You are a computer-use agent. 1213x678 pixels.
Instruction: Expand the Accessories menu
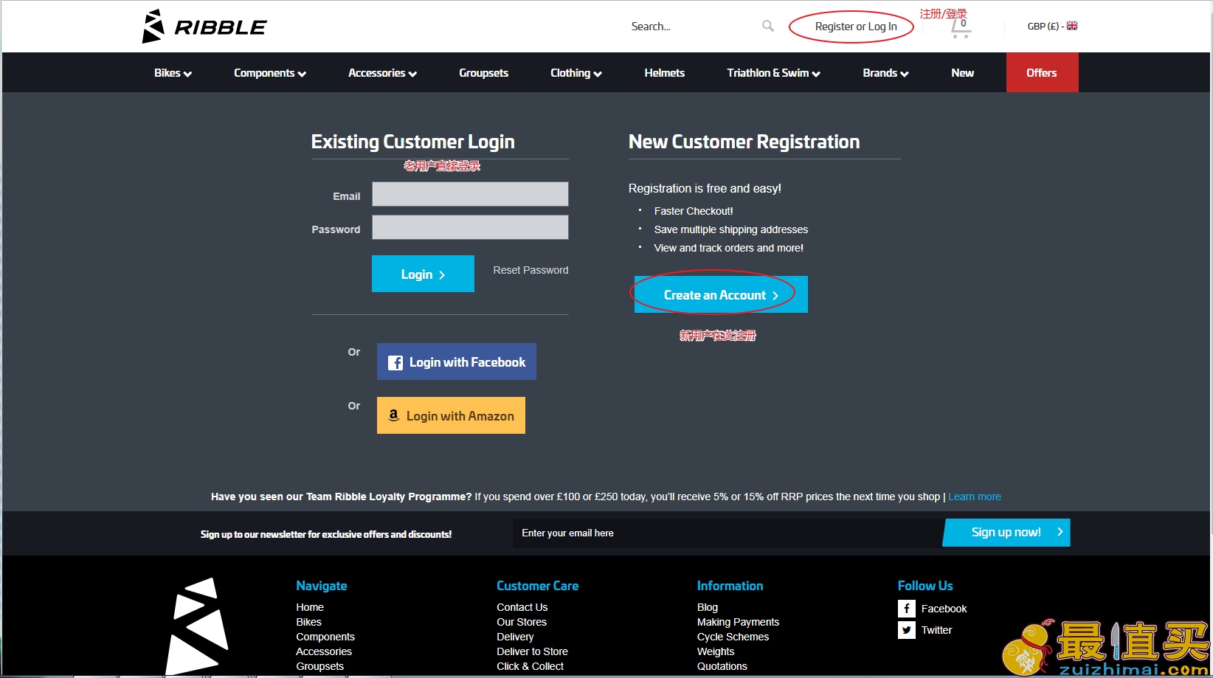pos(382,73)
